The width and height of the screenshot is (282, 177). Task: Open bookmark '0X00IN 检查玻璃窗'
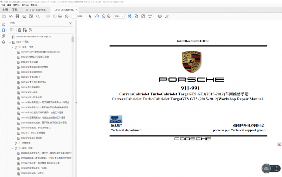[x=29, y=62]
